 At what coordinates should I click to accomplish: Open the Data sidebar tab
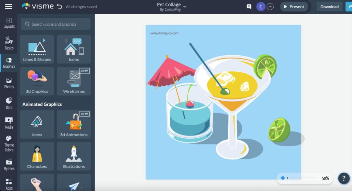9,103
